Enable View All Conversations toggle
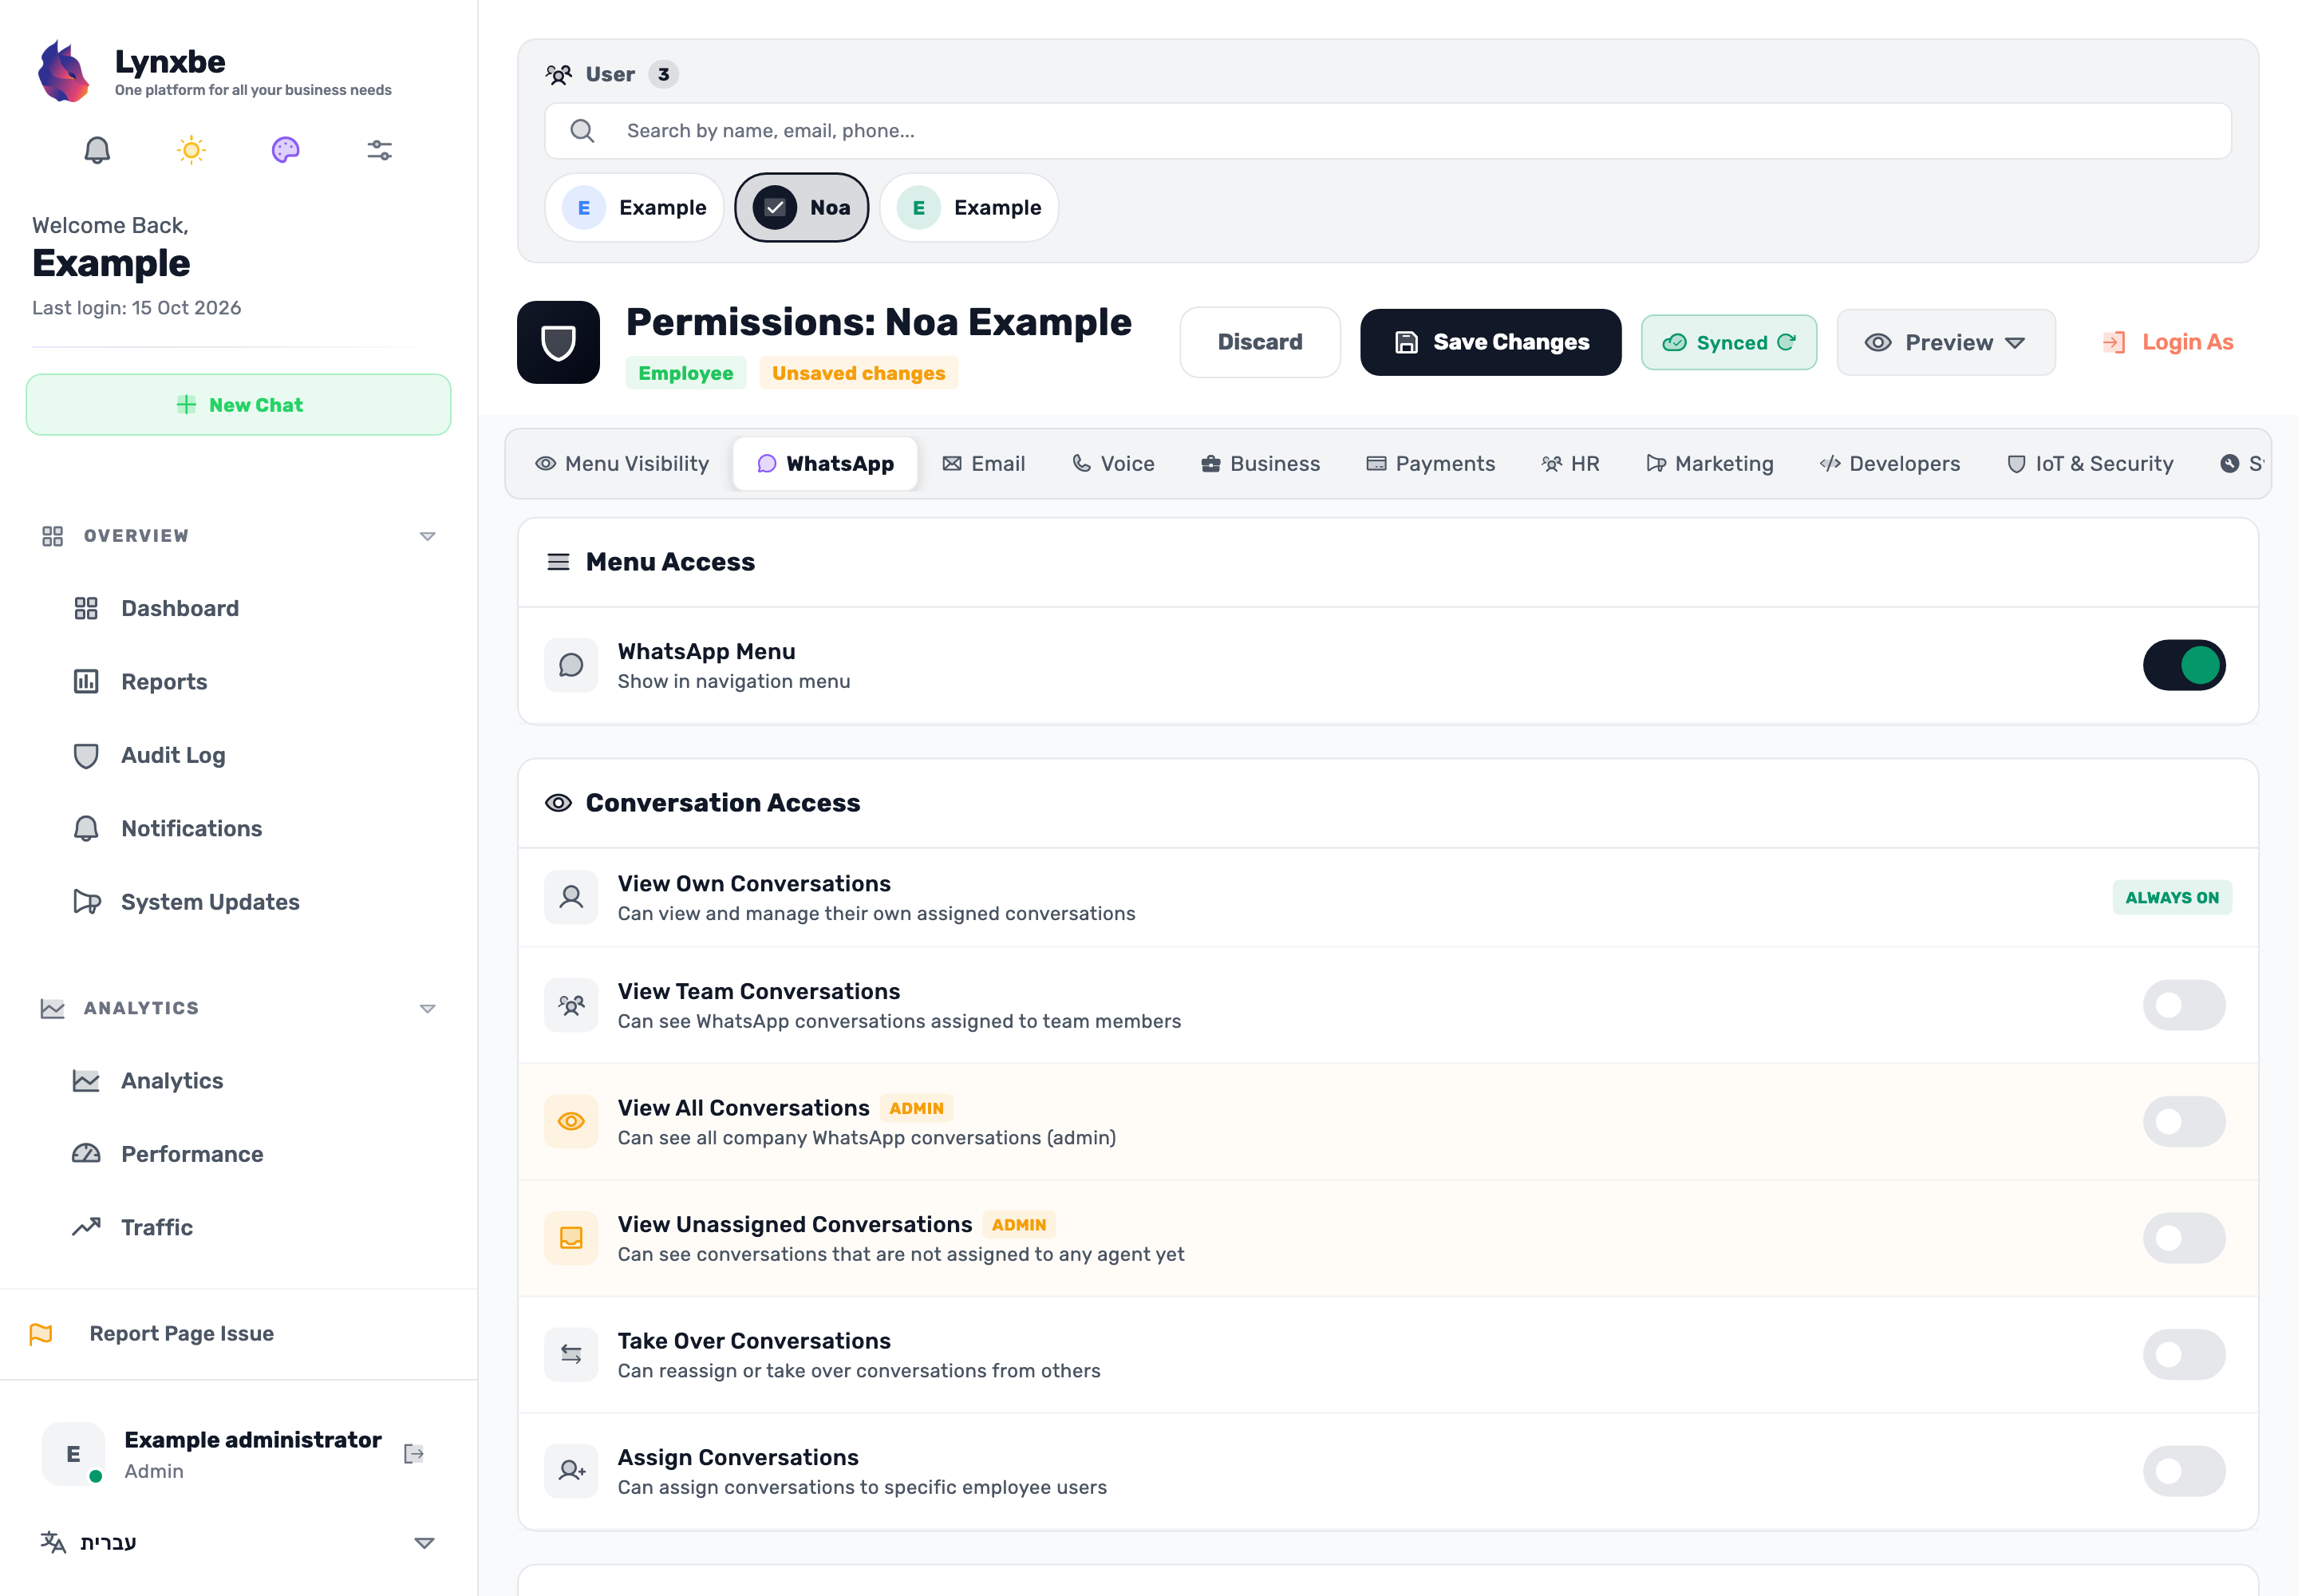This screenshot has width=2298, height=1596. (2184, 1121)
